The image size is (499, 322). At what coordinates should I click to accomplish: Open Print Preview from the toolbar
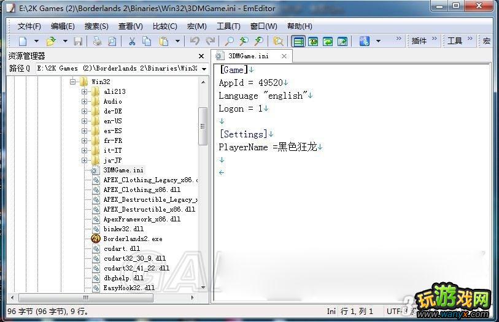click(112, 41)
